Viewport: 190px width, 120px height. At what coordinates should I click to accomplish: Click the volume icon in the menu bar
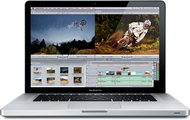coord(140,8)
